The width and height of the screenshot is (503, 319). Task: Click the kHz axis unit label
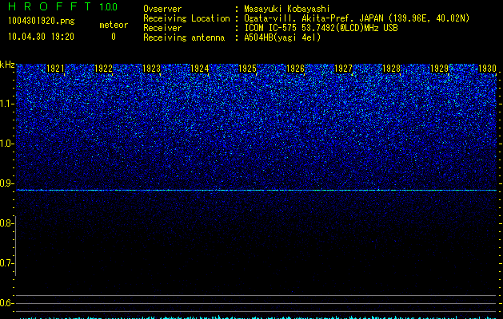tap(7, 65)
